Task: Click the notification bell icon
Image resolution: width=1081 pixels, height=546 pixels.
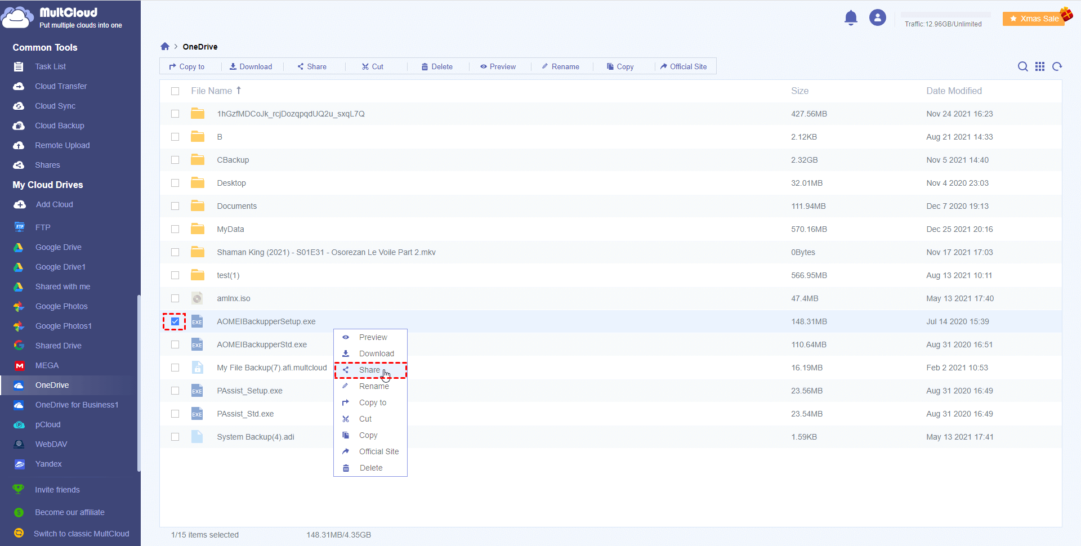Action: click(851, 18)
